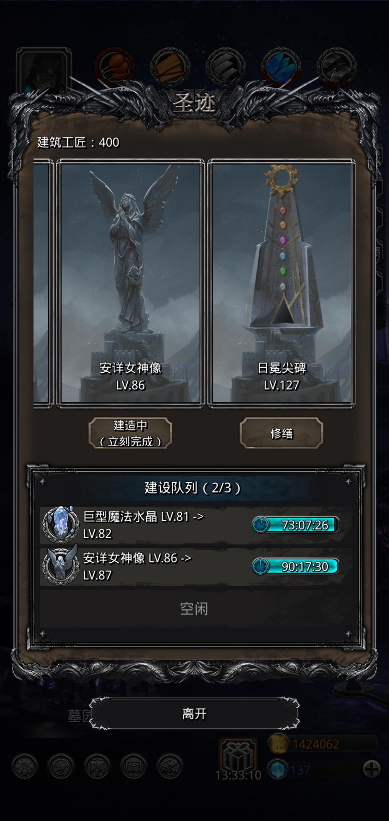Tap the blue crystal resource icon

[281, 67]
